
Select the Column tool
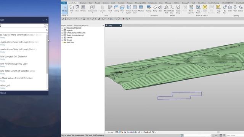pos(103,8)
